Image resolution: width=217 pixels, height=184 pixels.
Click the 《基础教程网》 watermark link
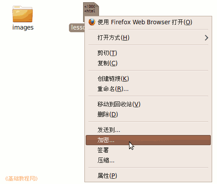(21, 179)
